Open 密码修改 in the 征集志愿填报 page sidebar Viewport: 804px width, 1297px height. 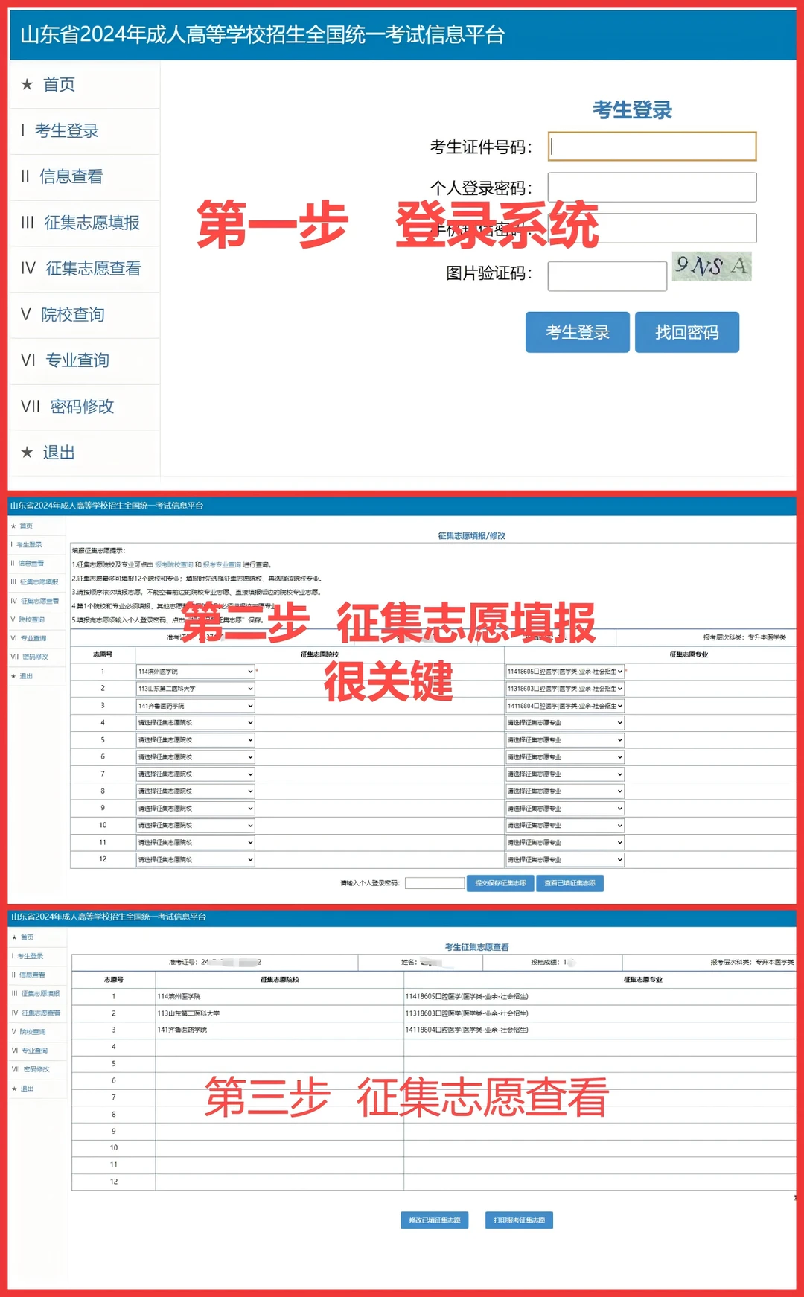pyautogui.click(x=35, y=657)
